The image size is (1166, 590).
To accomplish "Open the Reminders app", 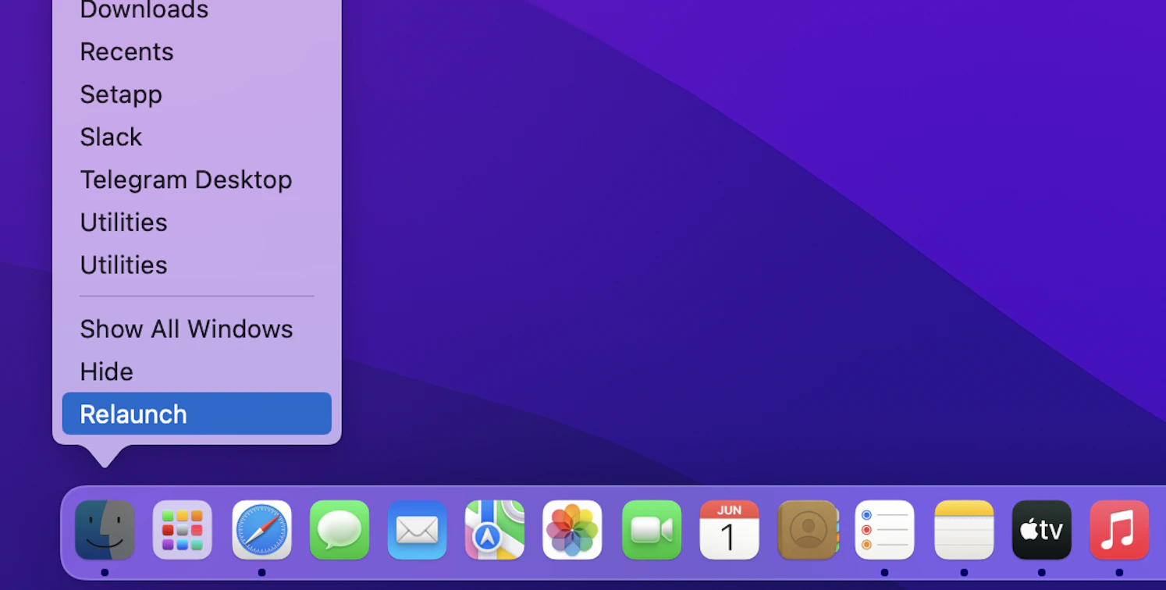I will click(x=885, y=531).
